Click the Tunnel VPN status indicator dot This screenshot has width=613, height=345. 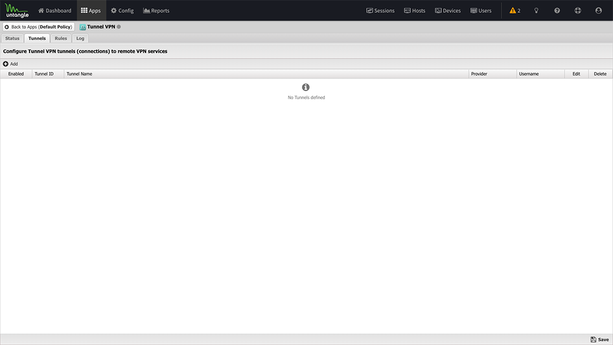119,27
